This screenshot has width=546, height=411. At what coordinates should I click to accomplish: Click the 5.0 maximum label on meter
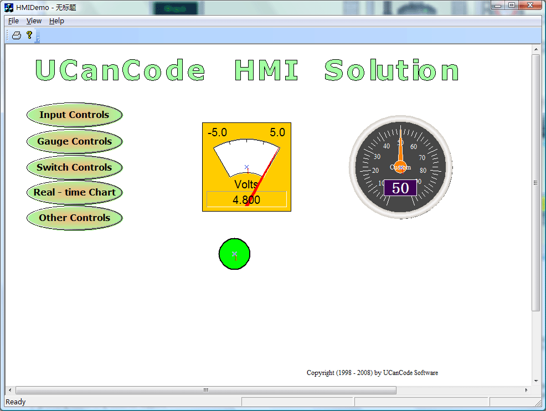277,132
